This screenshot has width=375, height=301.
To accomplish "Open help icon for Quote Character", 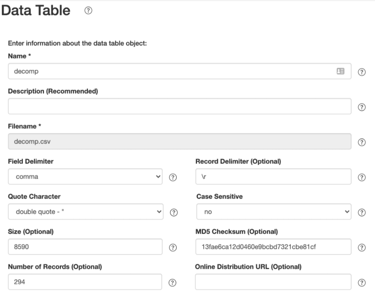I will pyautogui.click(x=174, y=212).
